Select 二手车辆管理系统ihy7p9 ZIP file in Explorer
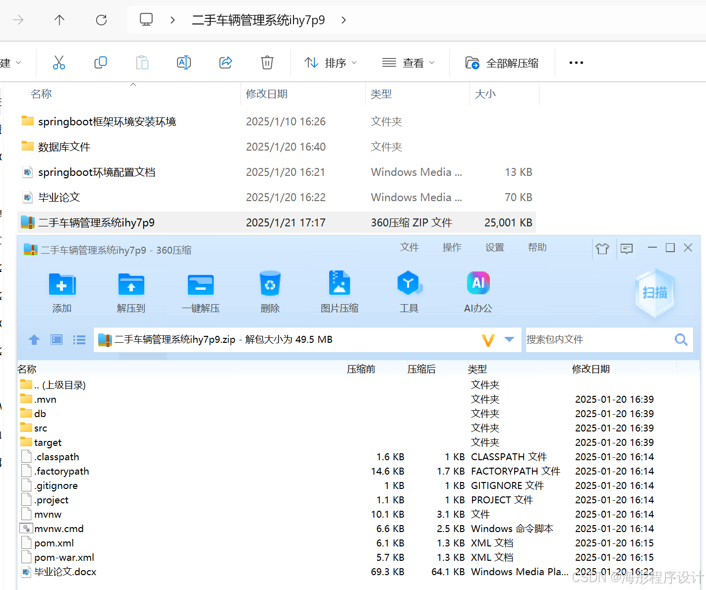This screenshot has height=590, width=706. click(x=277, y=222)
